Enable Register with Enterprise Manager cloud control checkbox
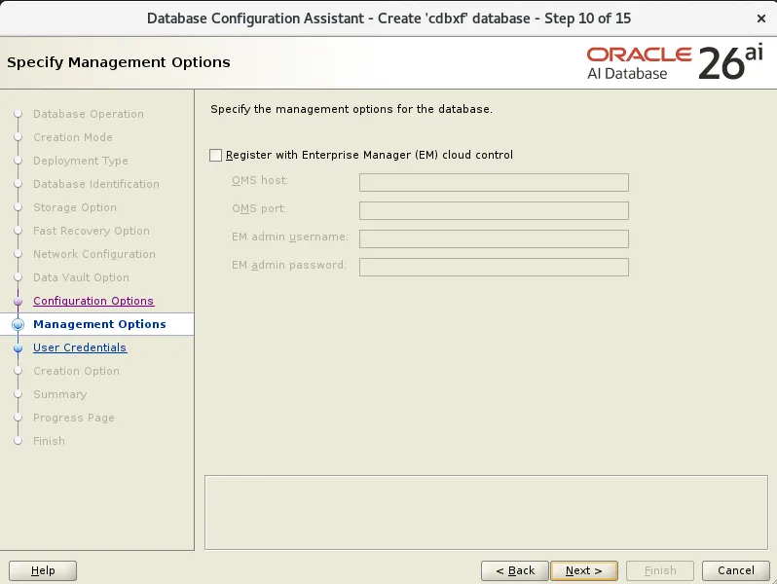777x584 pixels. pos(215,155)
